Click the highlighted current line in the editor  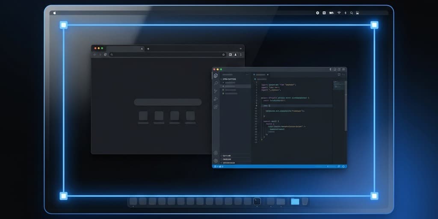click(x=297, y=106)
